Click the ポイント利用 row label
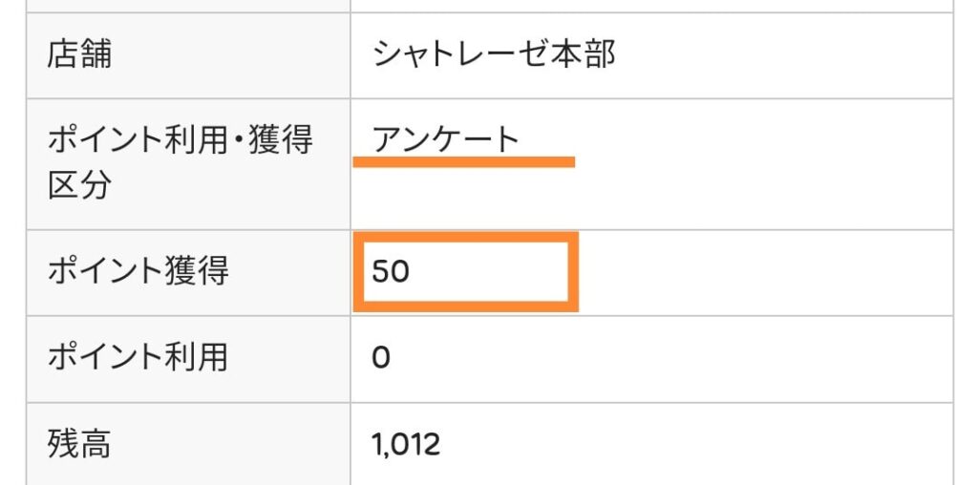Image resolution: width=978 pixels, height=485 pixels. (x=138, y=357)
